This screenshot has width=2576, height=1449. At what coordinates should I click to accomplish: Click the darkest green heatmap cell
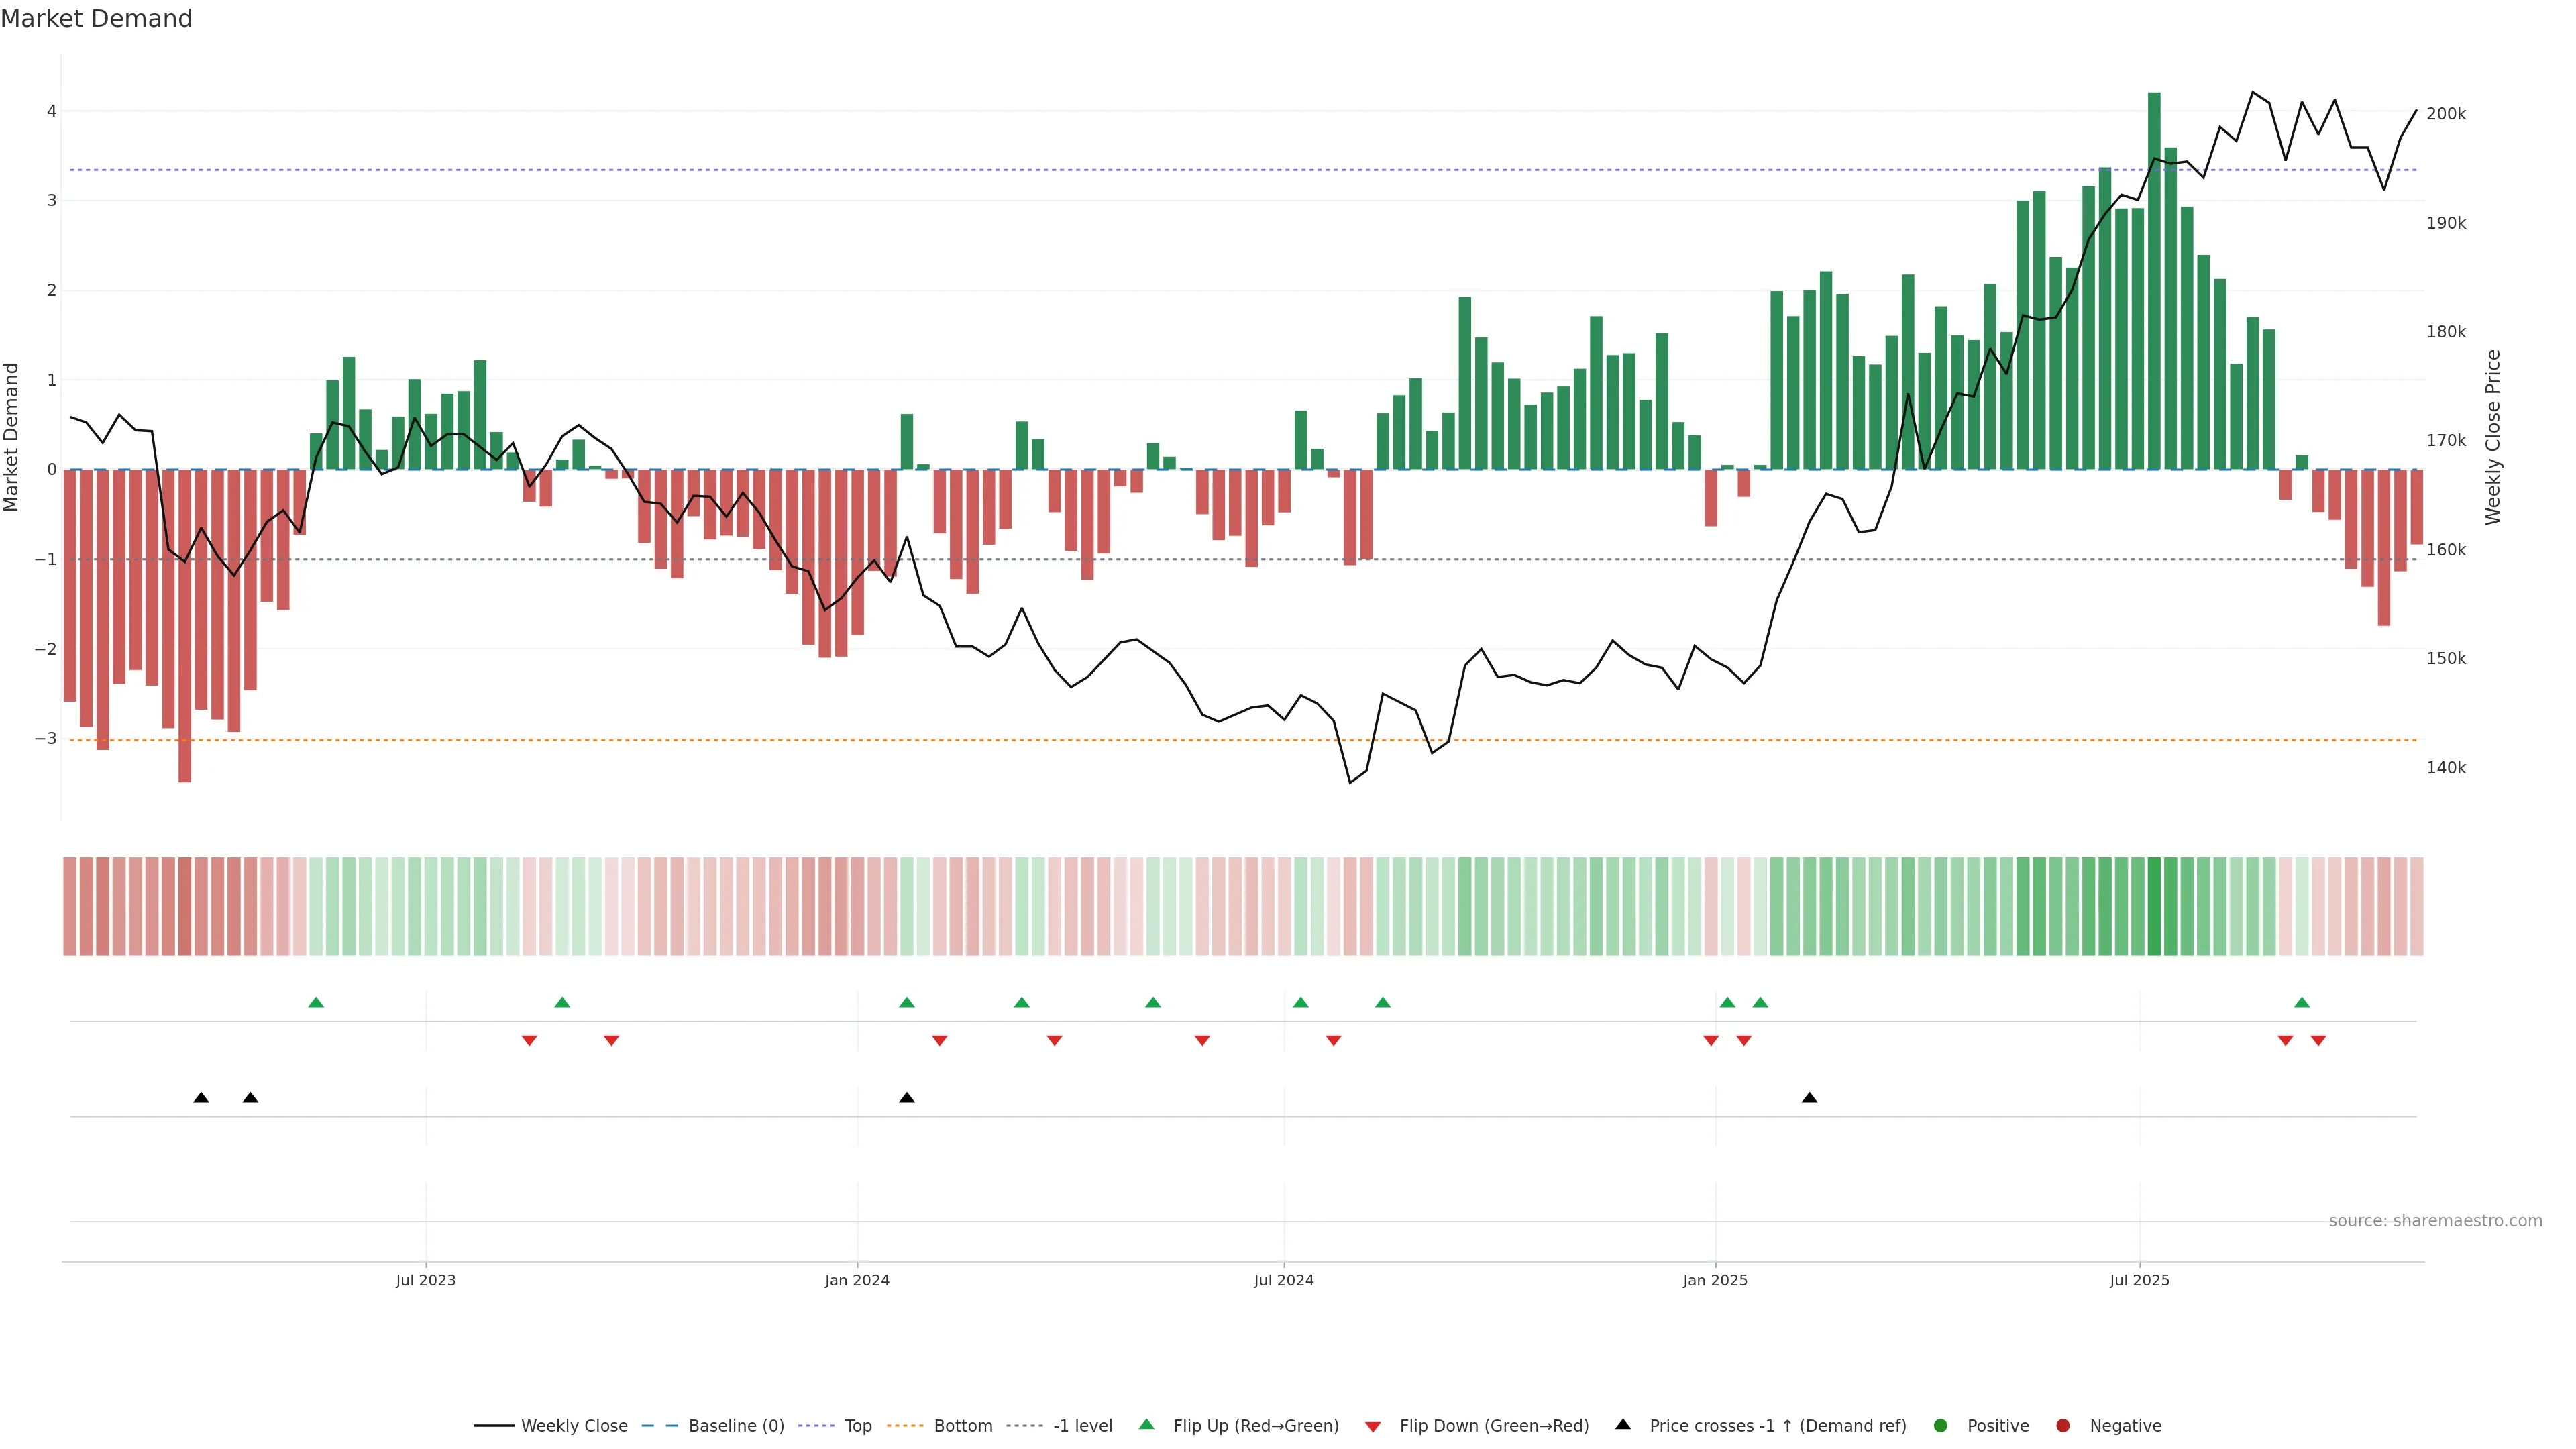pyautogui.click(x=2154, y=906)
